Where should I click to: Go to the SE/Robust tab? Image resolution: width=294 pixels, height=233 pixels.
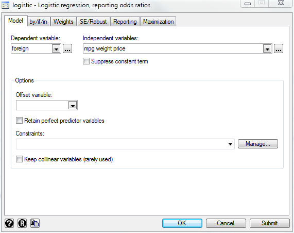[x=93, y=22]
